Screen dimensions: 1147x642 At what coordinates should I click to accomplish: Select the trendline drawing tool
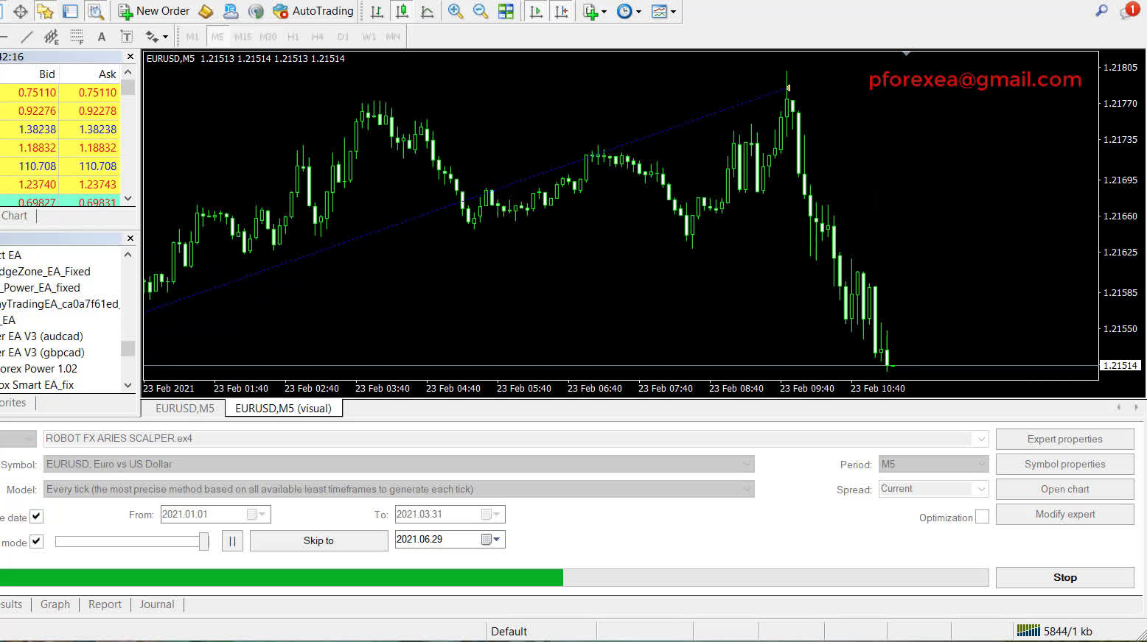click(x=28, y=36)
